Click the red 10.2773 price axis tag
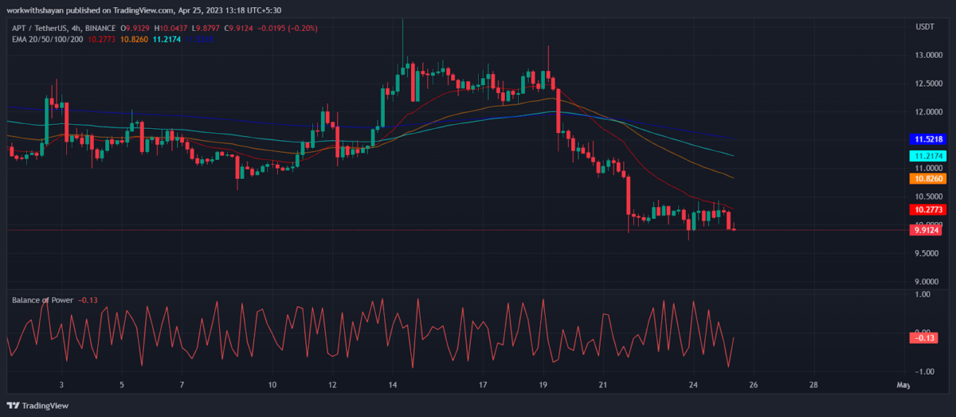This screenshot has height=417, width=956. click(927, 209)
